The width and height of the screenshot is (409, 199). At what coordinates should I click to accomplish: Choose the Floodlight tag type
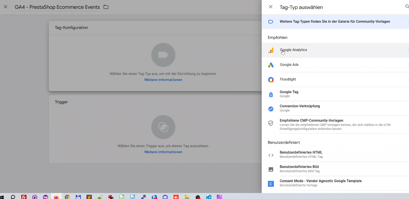click(x=335, y=79)
